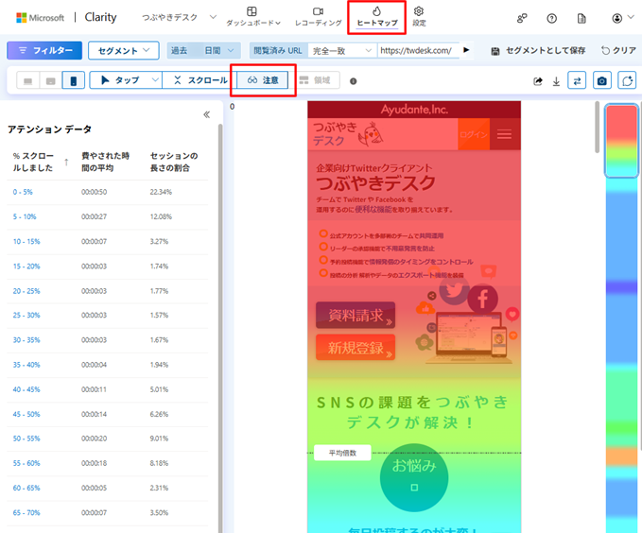Select the tablet device view icon

pyautogui.click(x=51, y=80)
